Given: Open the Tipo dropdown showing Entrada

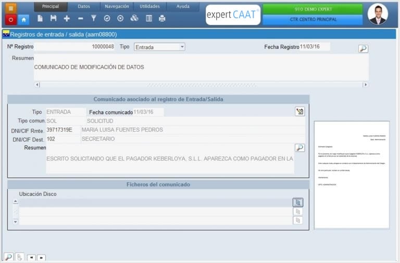Looking at the screenshot, I should coord(159,47).
